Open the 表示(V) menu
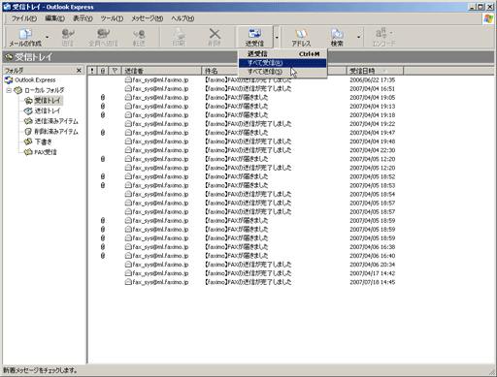Image resolution: width=497 pixels, height=377 pixels. pos(83,18)
